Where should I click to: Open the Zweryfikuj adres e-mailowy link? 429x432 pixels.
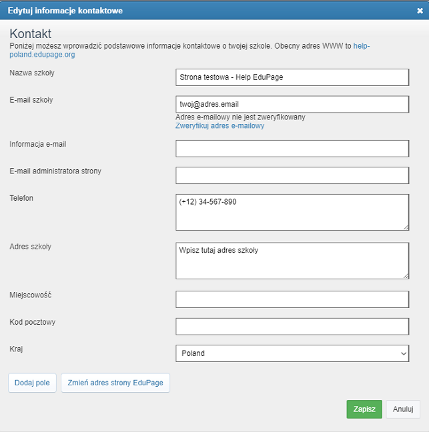pyautogui.click(x=220, y=125)
